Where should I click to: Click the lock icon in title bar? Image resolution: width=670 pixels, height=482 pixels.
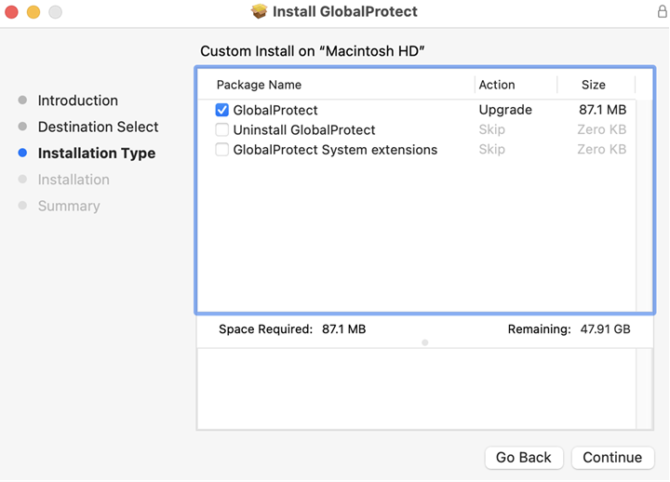tap(662, 12)
